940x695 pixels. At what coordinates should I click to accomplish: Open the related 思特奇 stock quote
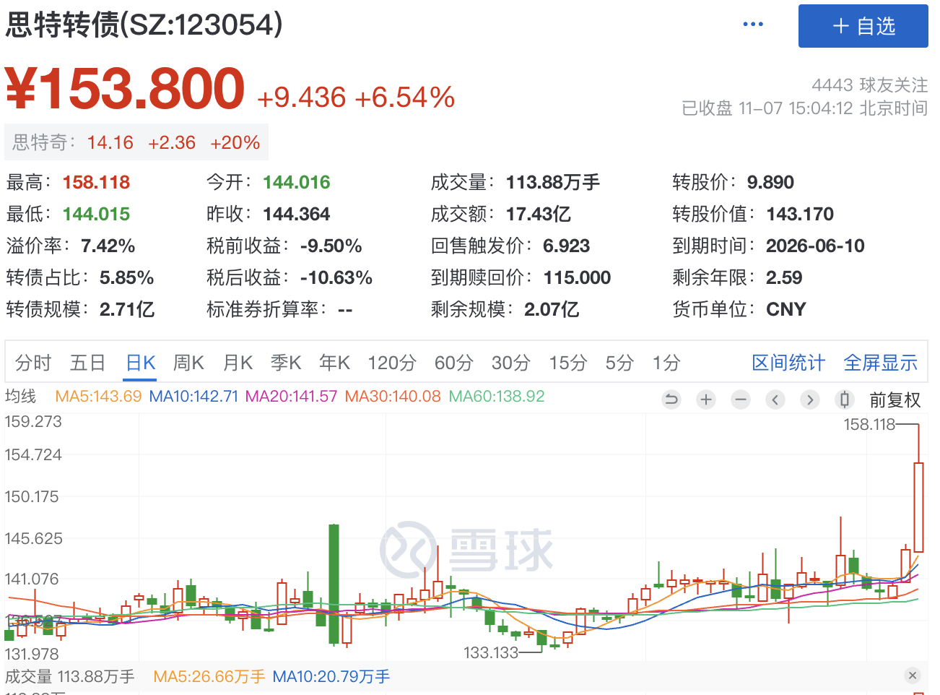[x=136, y=142]
